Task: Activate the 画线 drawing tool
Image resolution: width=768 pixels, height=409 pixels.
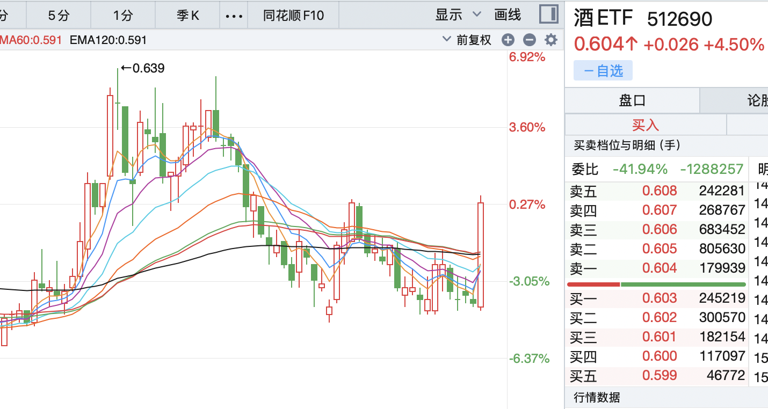Action: point(508,15)
